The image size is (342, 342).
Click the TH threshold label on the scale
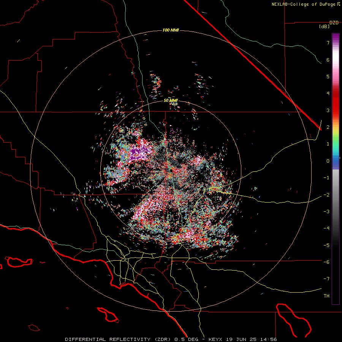(x=326, y=296)
